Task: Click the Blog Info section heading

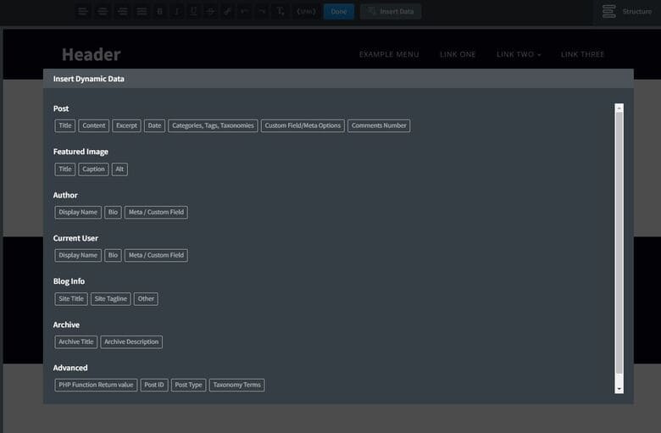Action: click(x=69, y=281)
